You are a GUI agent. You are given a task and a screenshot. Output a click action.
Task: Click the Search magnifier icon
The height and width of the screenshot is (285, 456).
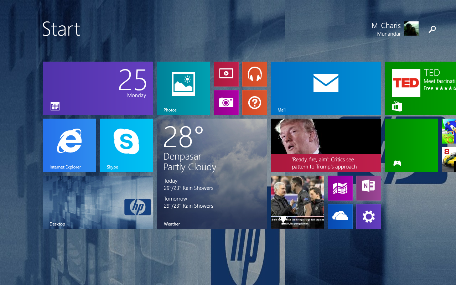coord(432,29)
